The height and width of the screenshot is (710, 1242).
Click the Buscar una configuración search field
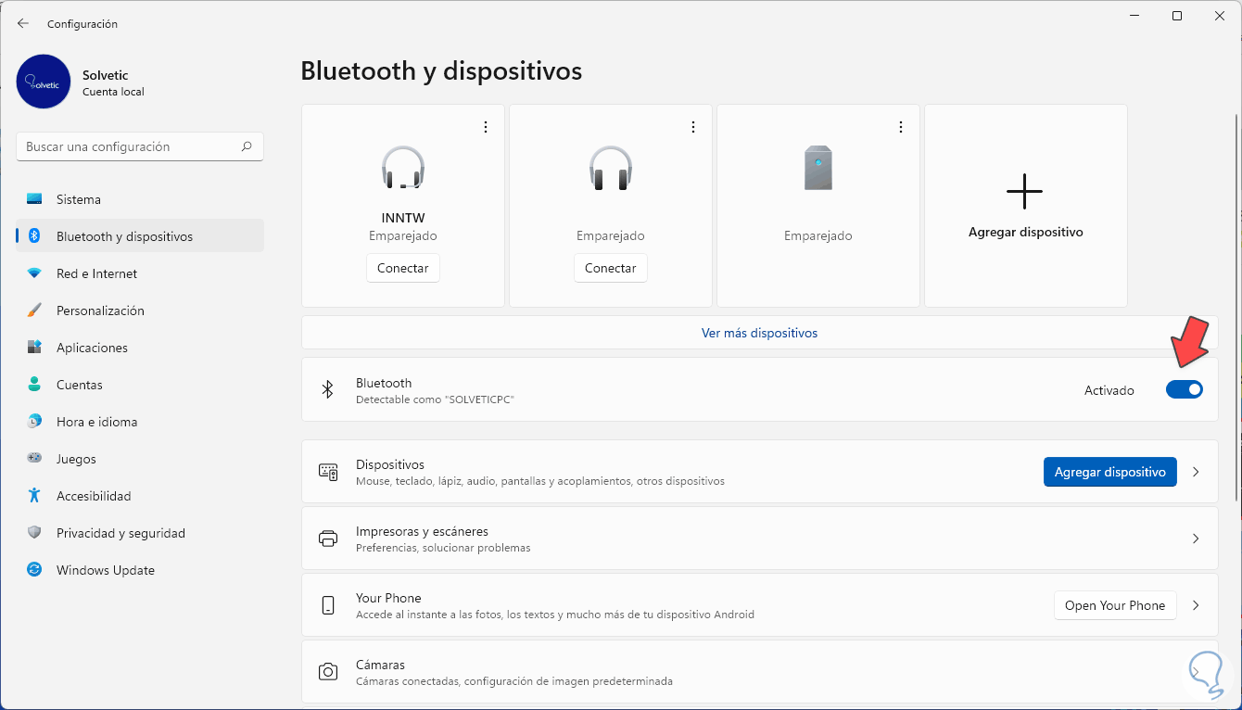coord(130,146)
